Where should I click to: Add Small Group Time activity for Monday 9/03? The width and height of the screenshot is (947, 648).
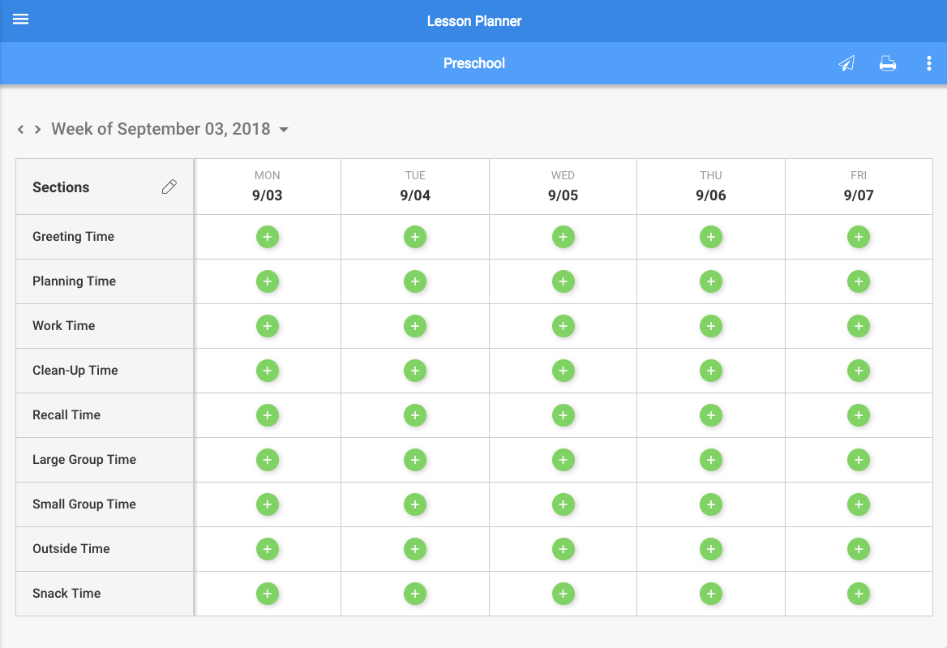pos(268,504)
